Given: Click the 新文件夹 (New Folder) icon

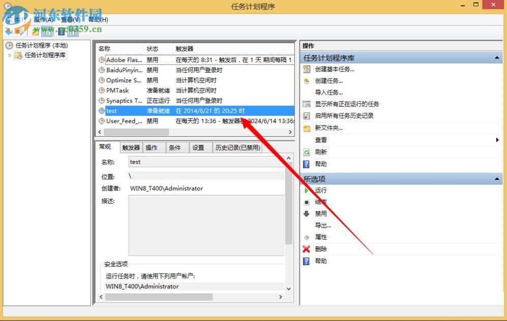Looking at the screenshot, I should 307,129.
